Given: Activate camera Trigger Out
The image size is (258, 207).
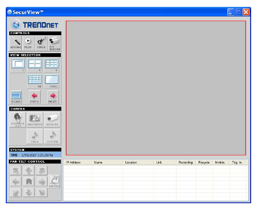Looking at the screenshot, I should [18, 119].
